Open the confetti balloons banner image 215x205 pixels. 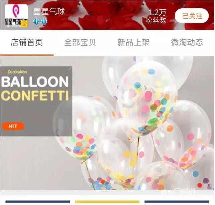click(107, 123)
